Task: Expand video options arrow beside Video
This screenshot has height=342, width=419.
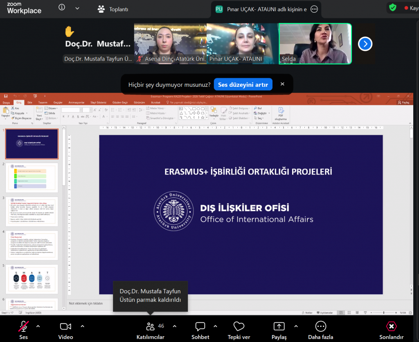Action: click(82, 326)
